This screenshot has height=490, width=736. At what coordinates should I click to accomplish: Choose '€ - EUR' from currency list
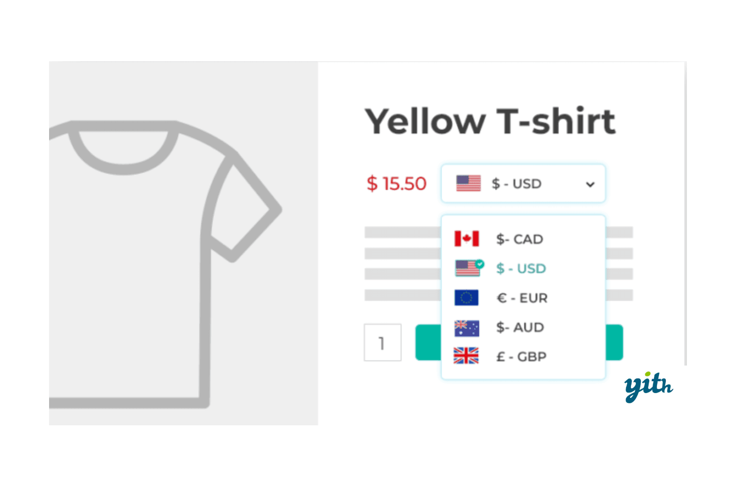[522, 298]
